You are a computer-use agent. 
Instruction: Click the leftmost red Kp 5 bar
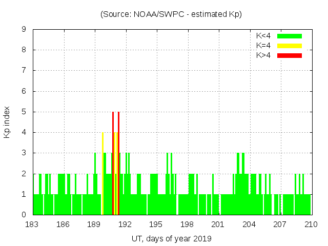113,164
